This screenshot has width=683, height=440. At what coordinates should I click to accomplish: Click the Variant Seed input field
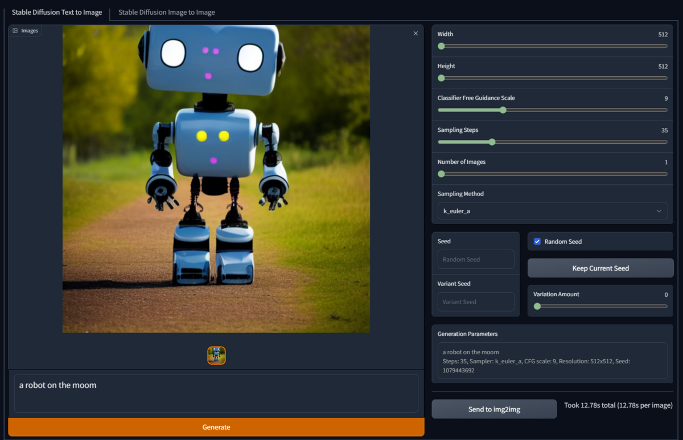click(x=476, y=301)
